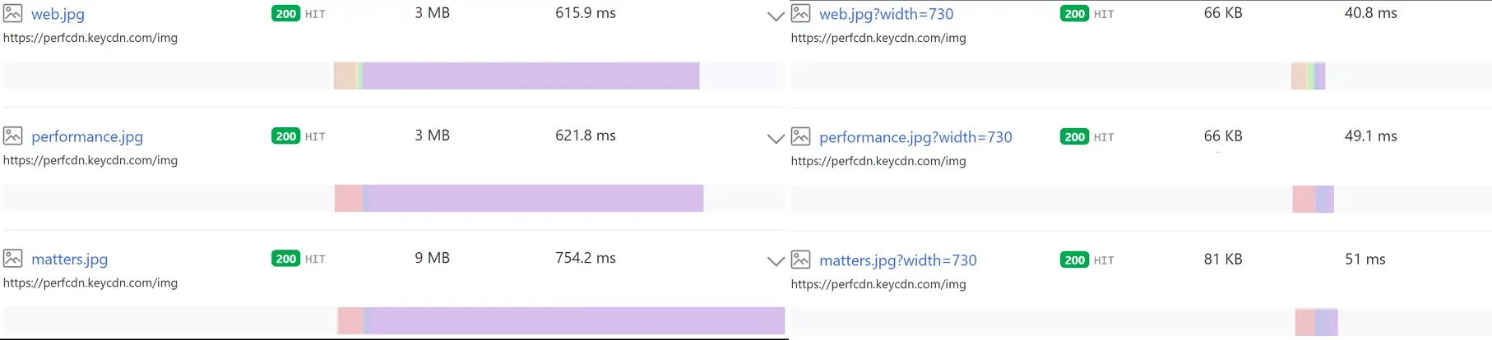Click the 200 status badge for performance.jpg
Screen dimensions: 1492x340
coord(286,136)
